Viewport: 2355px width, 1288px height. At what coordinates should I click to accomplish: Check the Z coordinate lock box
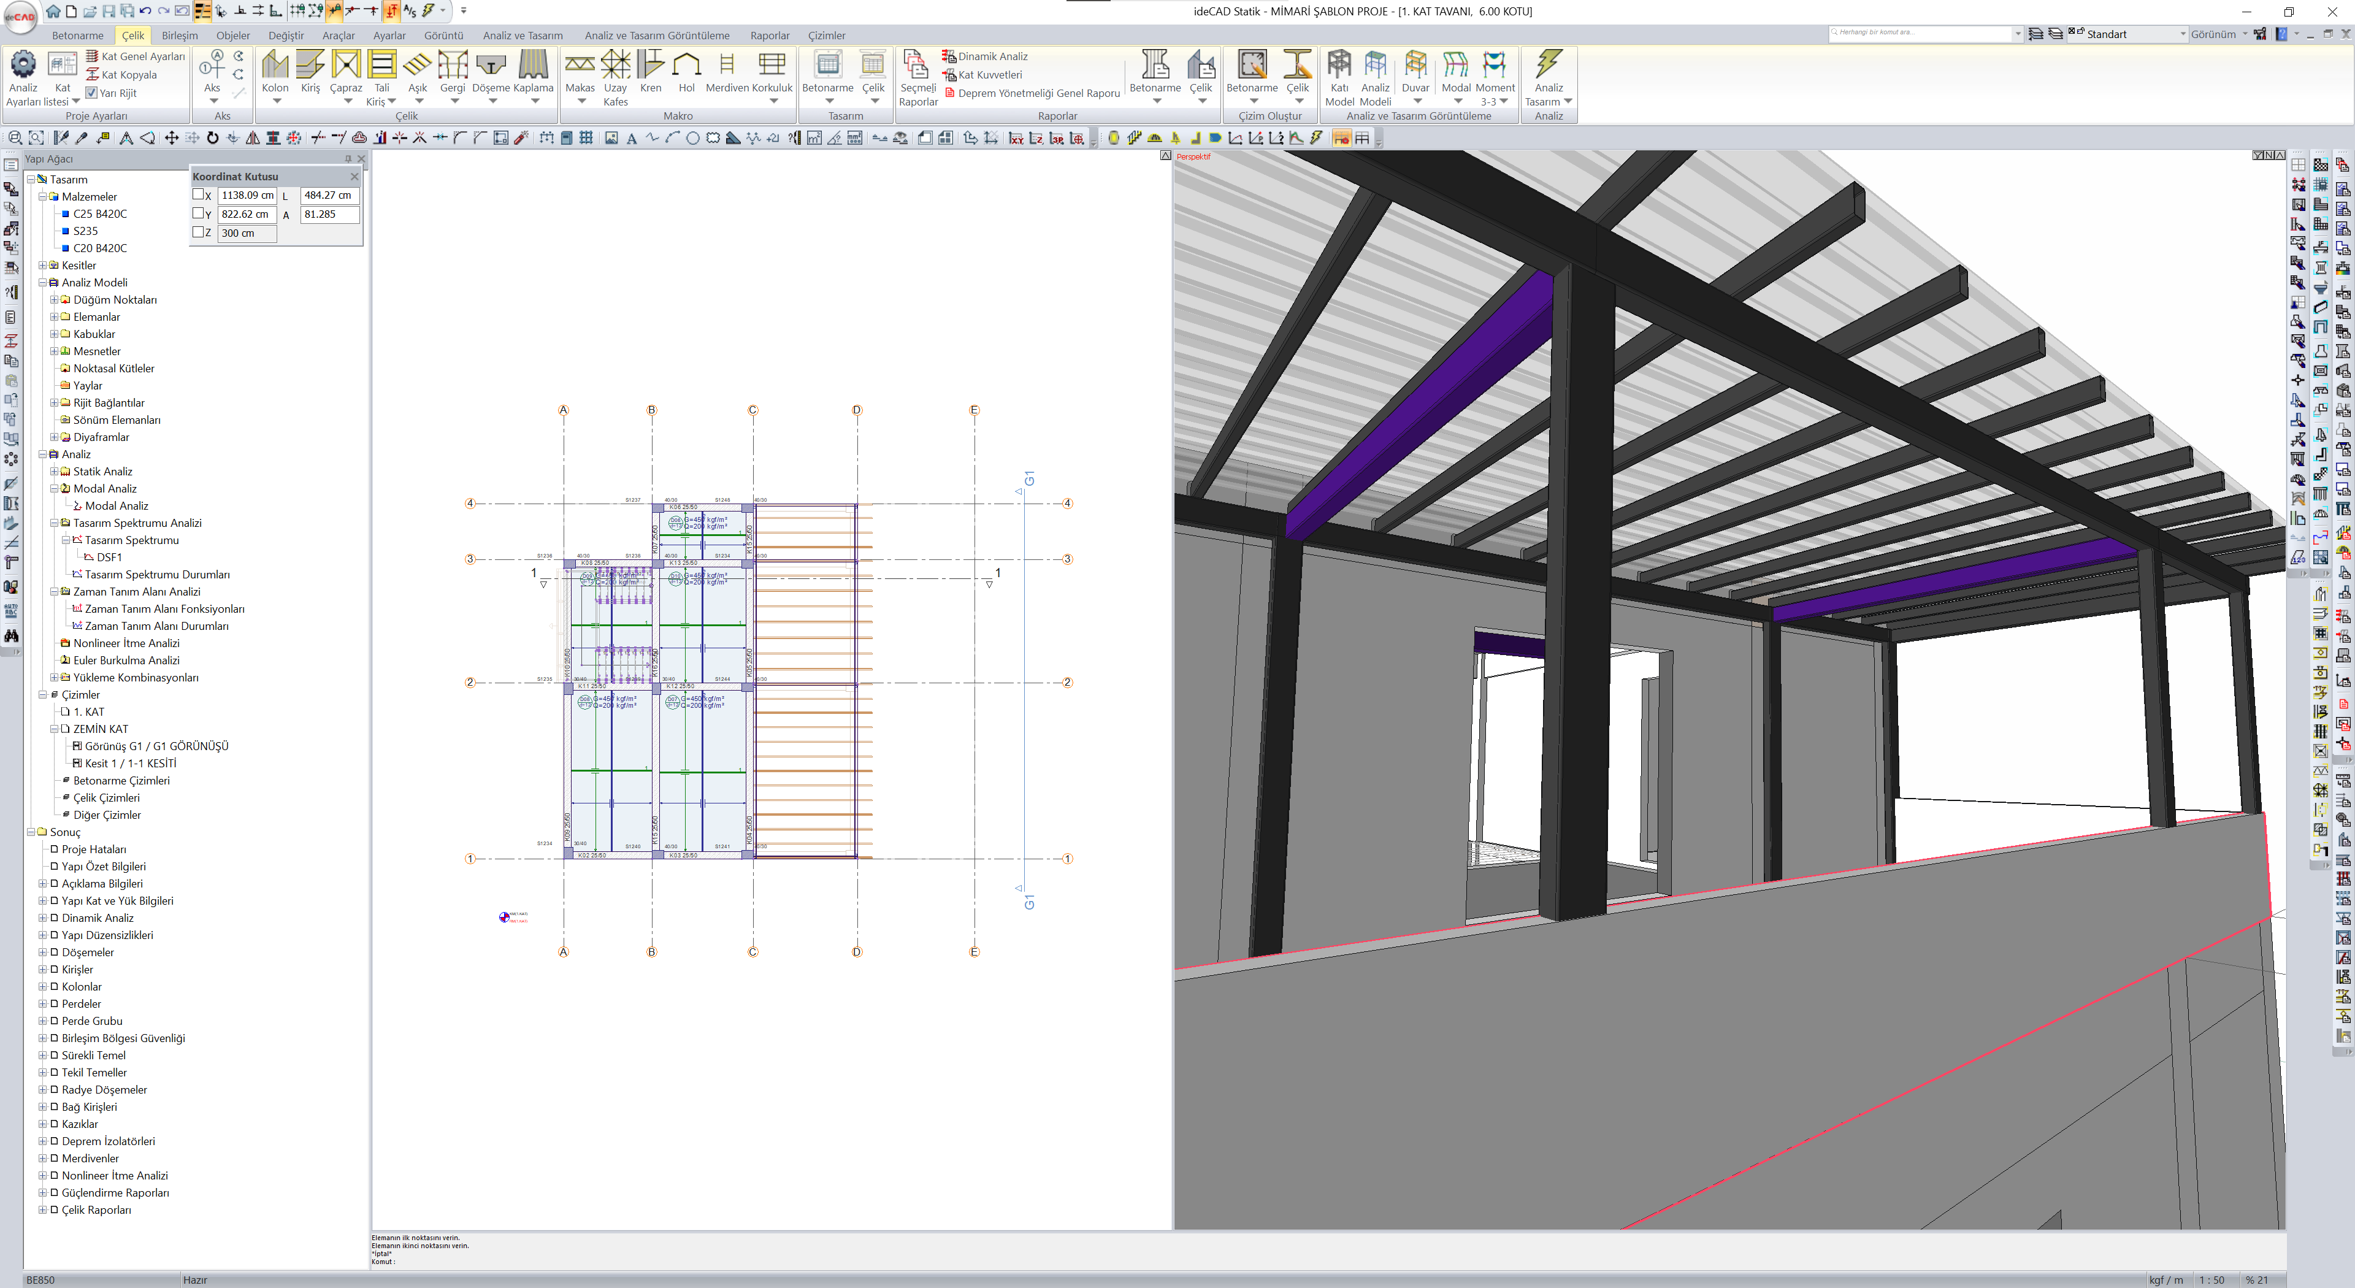(197, 232)
